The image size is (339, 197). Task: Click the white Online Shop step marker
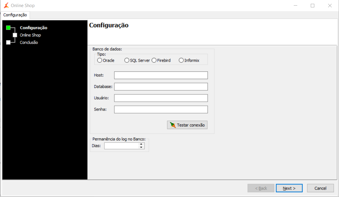15,35
